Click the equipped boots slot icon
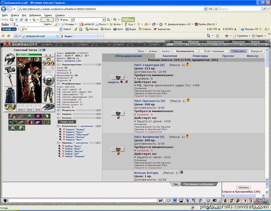This screenshot has height=211, width=271. point(49,108)
